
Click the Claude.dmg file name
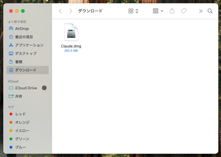[71, 46]
